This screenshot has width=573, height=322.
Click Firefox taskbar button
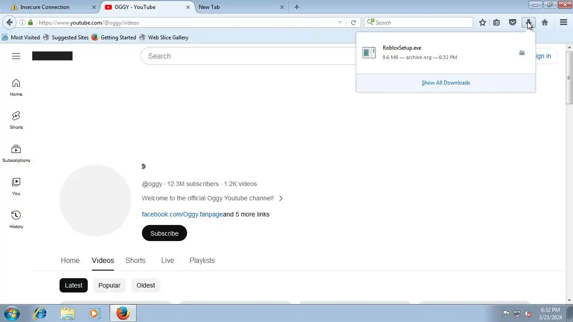pyautogui.click(x=123, y=313)
